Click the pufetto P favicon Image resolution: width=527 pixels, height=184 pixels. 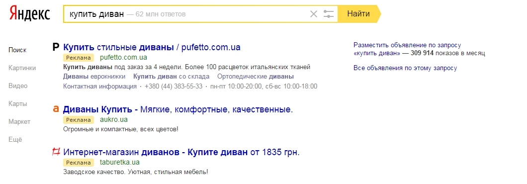(x=56, y=47)
